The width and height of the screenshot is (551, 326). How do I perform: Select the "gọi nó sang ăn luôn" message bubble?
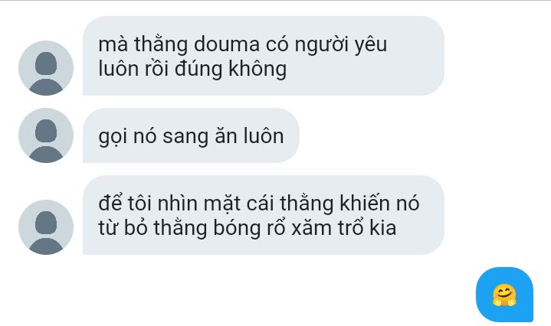[191, 135]
